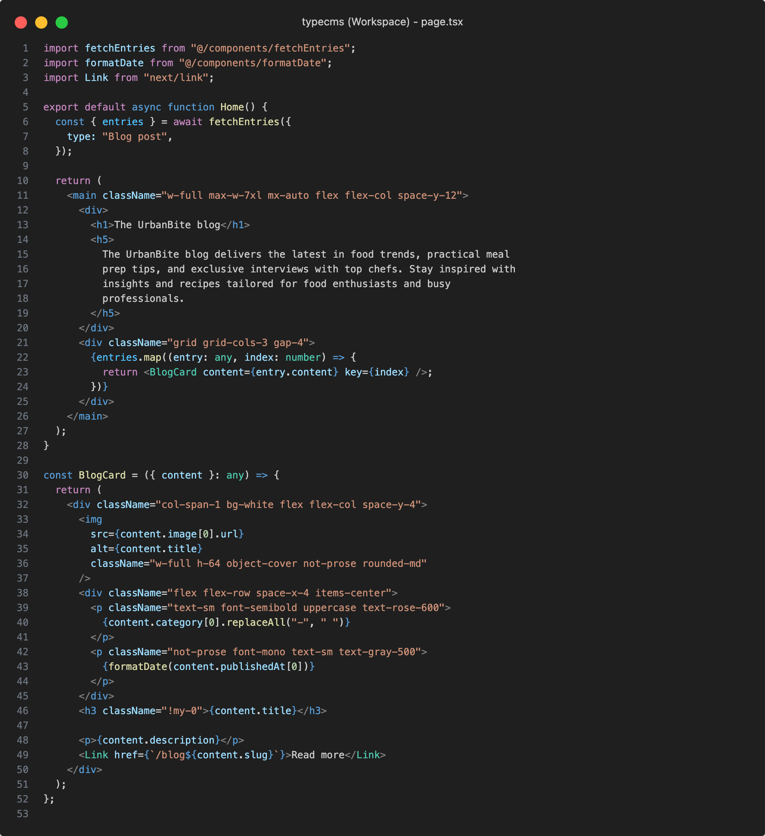Click the import path "@/components/fetchEntries"
The height and width of the screenshot is (836, 765).
tap(270, 49)
